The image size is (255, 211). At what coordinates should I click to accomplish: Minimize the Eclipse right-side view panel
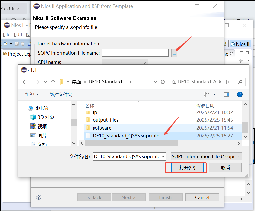tap(242, 52)
